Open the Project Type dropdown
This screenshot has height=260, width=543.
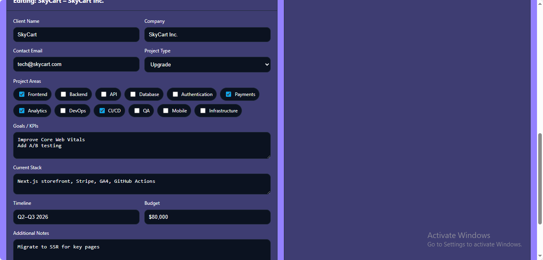tap(208, 64)
